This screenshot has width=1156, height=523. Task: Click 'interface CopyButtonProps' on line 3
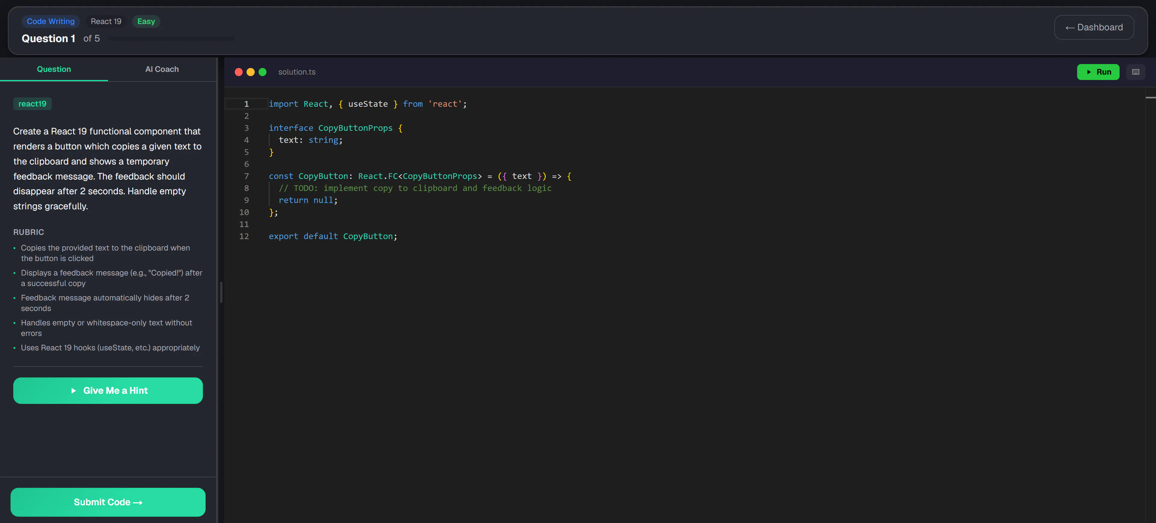[331, 128]
